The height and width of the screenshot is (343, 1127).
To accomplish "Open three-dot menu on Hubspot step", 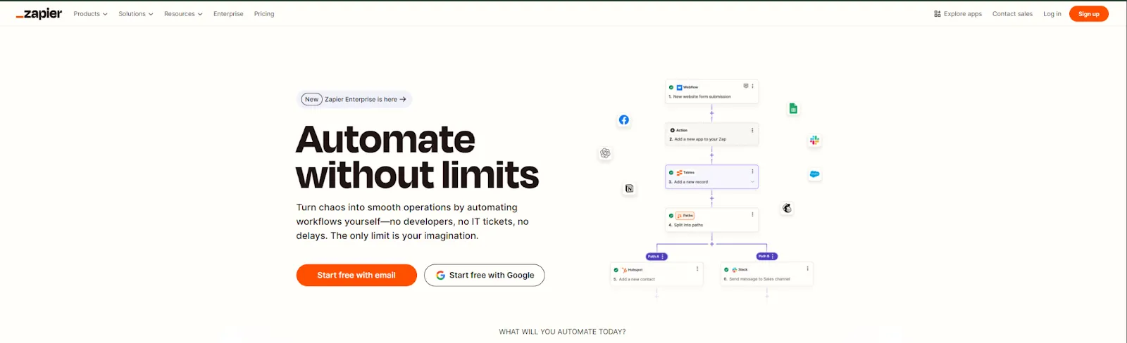I will pyautogui.click(x=697, y=268).
